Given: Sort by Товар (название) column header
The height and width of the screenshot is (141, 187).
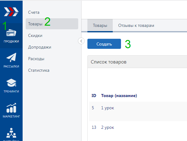Looking at the screenshot, I should click(x=119, y=96).
